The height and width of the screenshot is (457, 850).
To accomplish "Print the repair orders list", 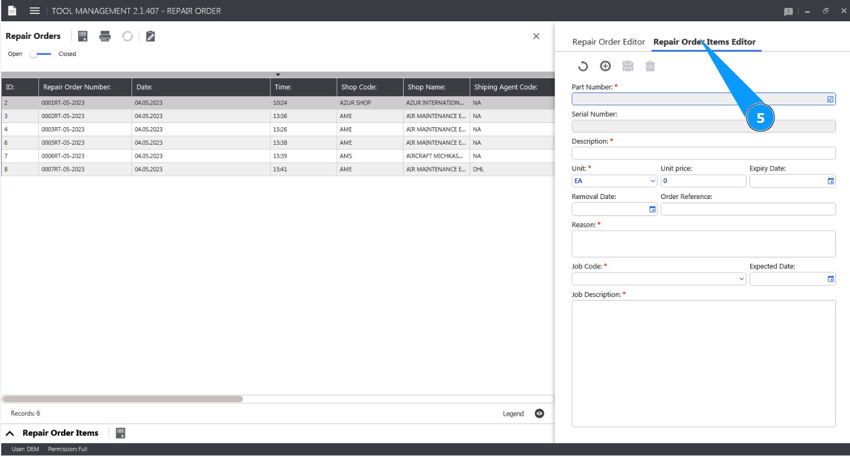I will pyautogui.click(x=105, y=37).
